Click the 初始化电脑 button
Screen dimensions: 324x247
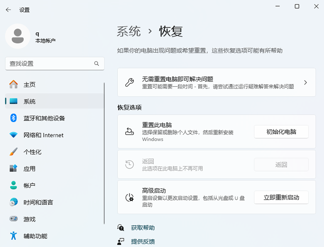click(x=281, y=131)
